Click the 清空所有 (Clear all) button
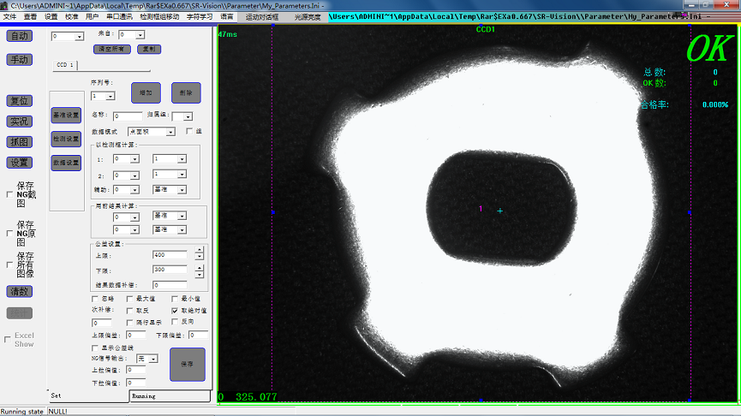This screenshot has width=741, height=416. pos(111,49)
